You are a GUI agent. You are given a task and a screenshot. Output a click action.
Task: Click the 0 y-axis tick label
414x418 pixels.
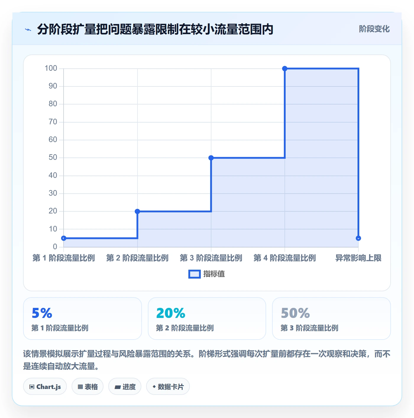click(55, 247)
